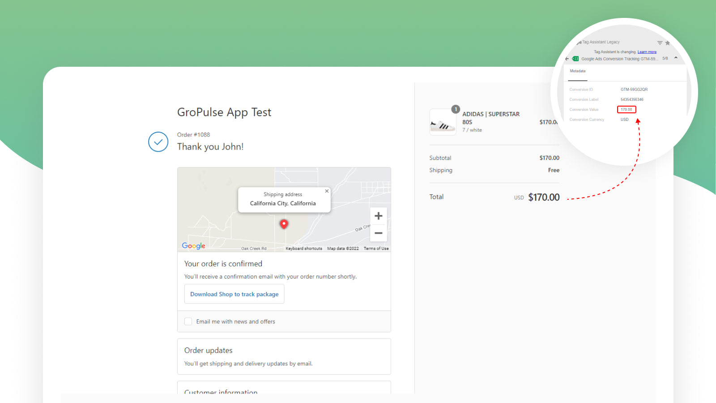Click the Adidas Superstar product thumbnail
Screen dimensions: 716x403
tap(443, 122)
